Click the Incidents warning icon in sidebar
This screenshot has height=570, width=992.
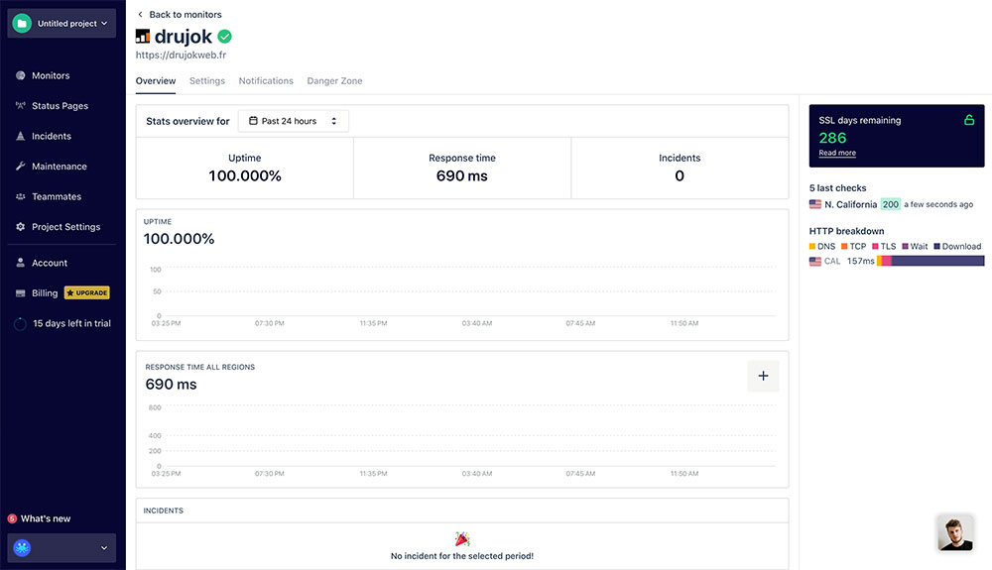point(20,136)
